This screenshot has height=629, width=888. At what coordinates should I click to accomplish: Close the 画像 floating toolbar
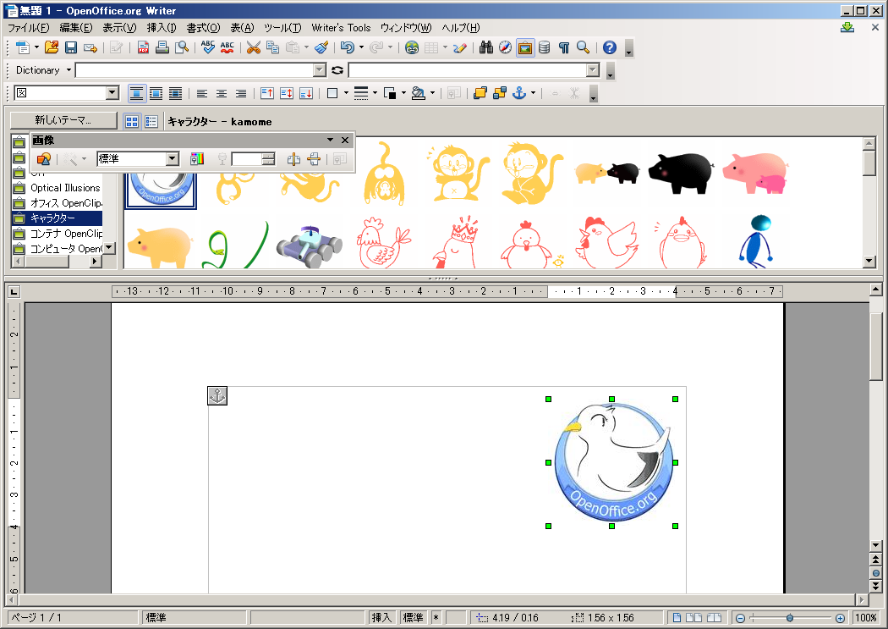coord(345,140)
